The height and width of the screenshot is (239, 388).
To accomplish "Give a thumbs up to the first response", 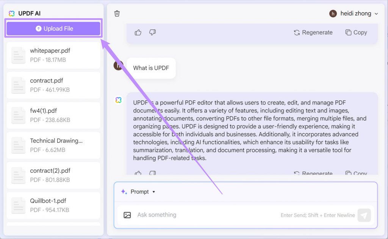I will pyautogui.click(x=138, y=32).
